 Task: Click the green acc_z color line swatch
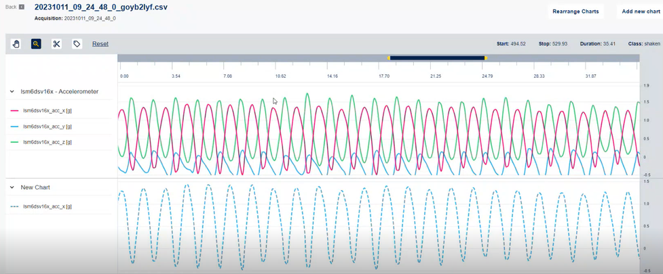click(x=15, y=143)
